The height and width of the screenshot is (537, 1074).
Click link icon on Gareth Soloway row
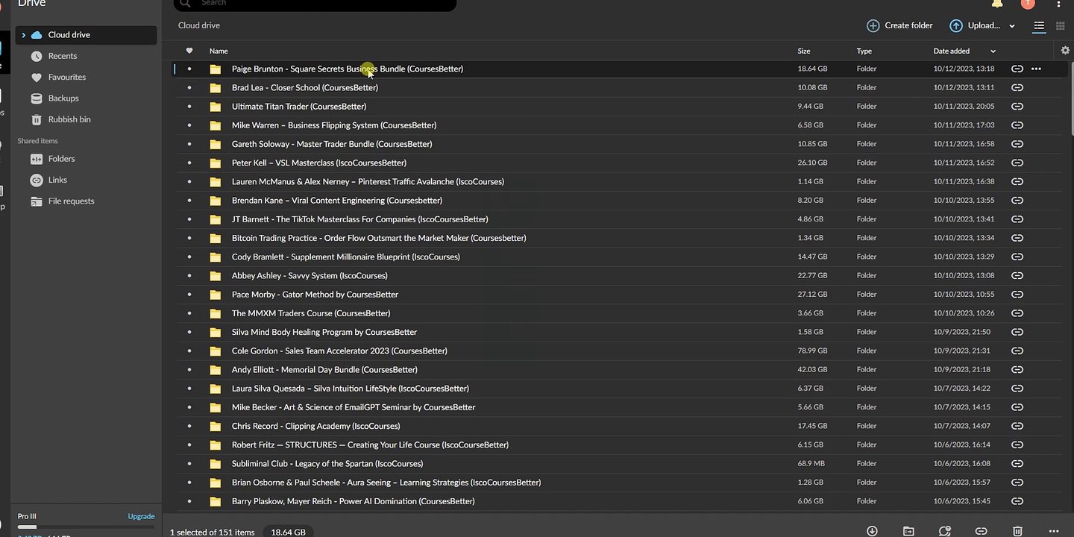[x=1017, y=144]
